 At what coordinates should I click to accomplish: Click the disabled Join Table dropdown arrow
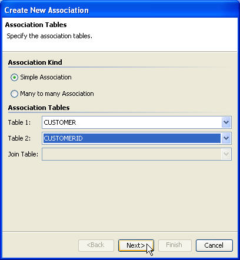[x=226, y=154]
